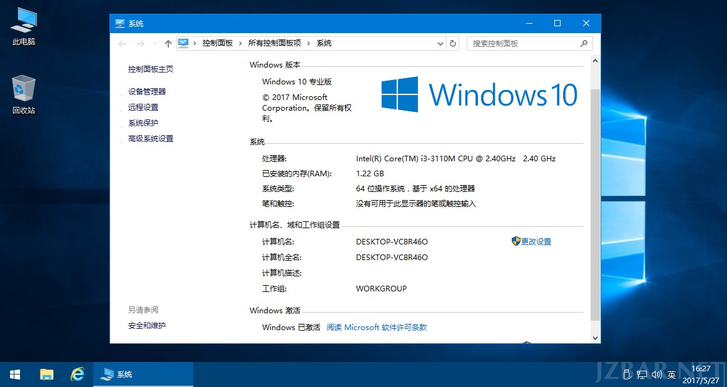Select the Windows 10 专业版 text

point(297,81)
